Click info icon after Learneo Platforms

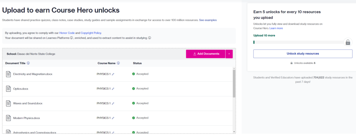pos(71,38)
